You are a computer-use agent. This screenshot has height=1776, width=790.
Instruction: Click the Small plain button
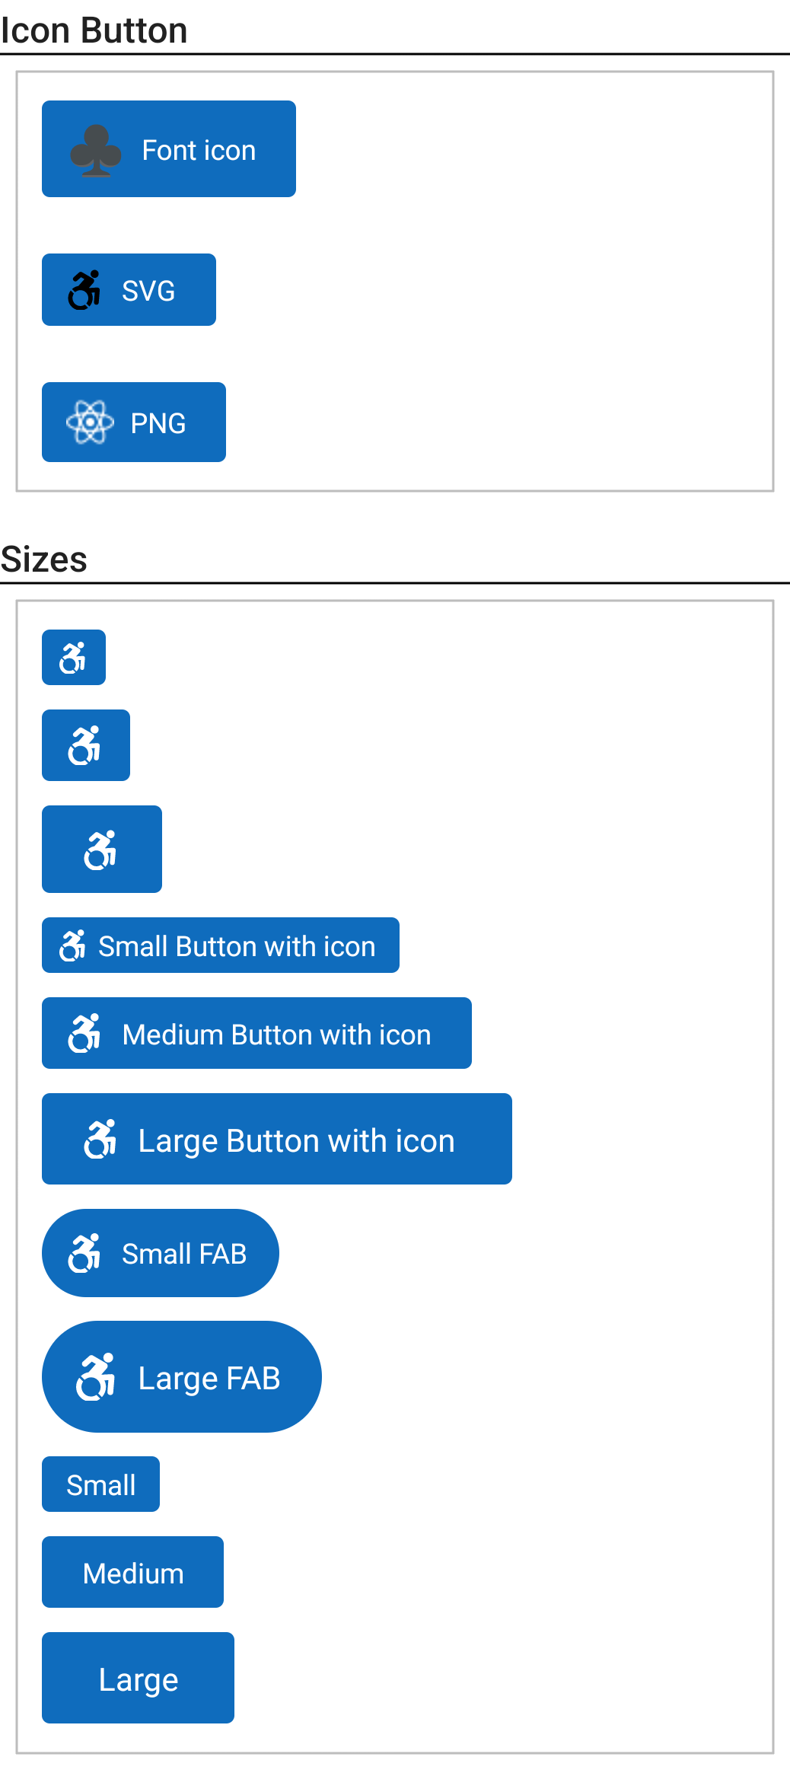[x=100, y=1483]
